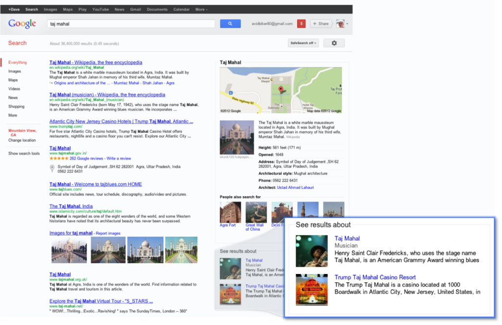Open Taj Mahal photo in knowledge panel
The width and height of the screenshot is (502, 325).
point(237,137)
